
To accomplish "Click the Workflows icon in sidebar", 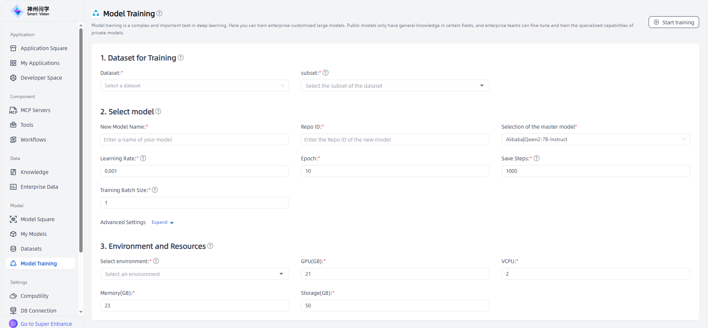I will 13,140.
